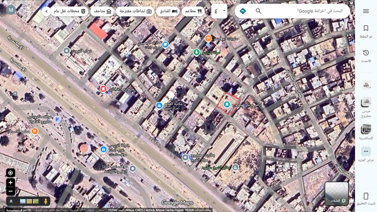This screenshot has width=377, height=212.
Task: Click the ماركت الصعيدي supermarket marker
Action: [x=165, y=45]
